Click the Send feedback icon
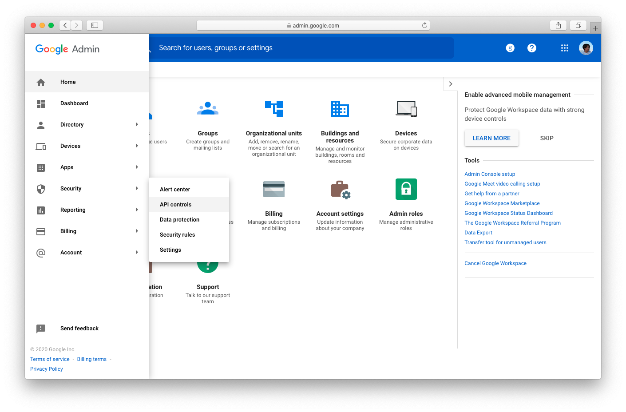626x412 pixels. tap(41, 329)
